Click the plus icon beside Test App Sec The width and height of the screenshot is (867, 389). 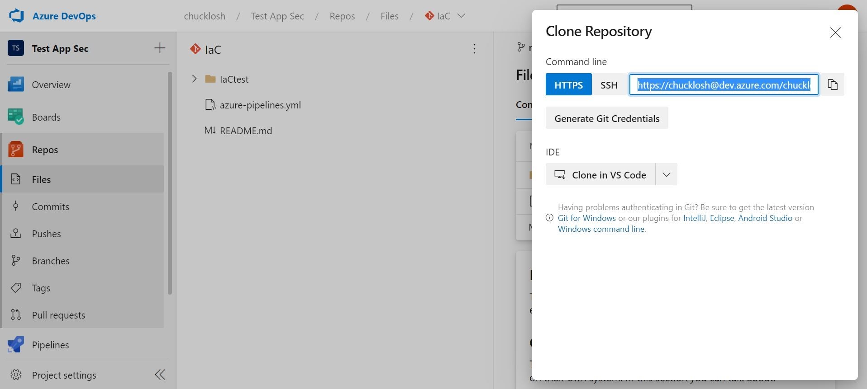160,48
